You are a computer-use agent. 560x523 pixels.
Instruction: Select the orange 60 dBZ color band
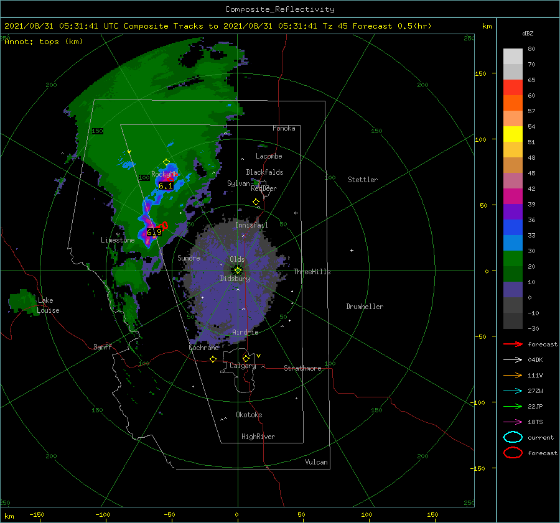click(513, 103)
